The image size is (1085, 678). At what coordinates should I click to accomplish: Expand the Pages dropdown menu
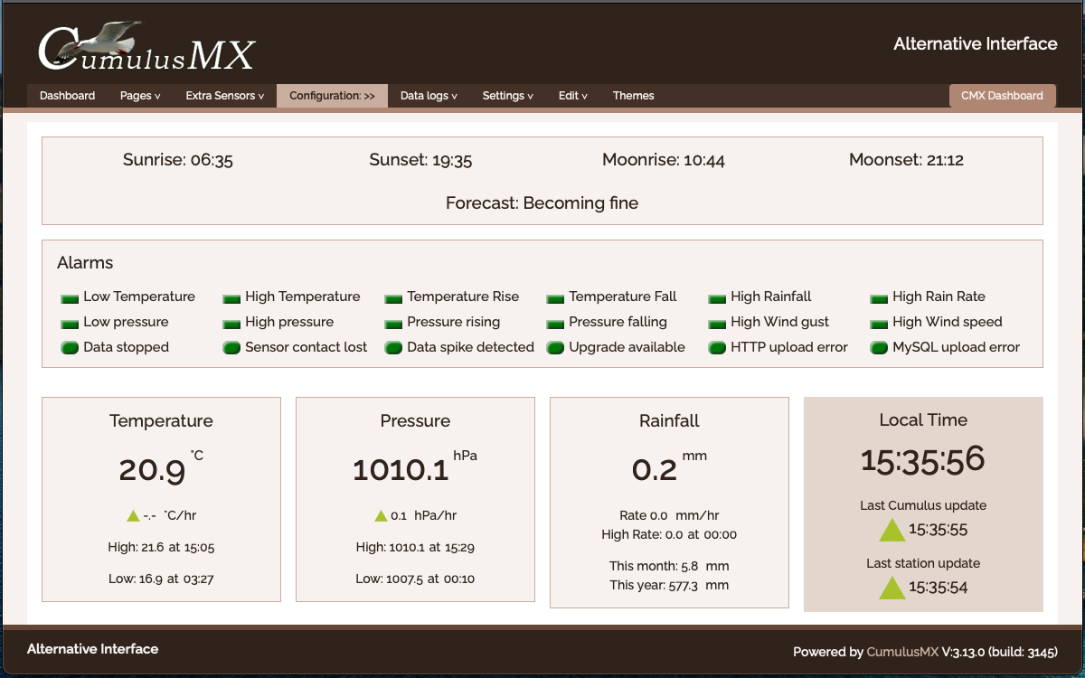[140, 96]
